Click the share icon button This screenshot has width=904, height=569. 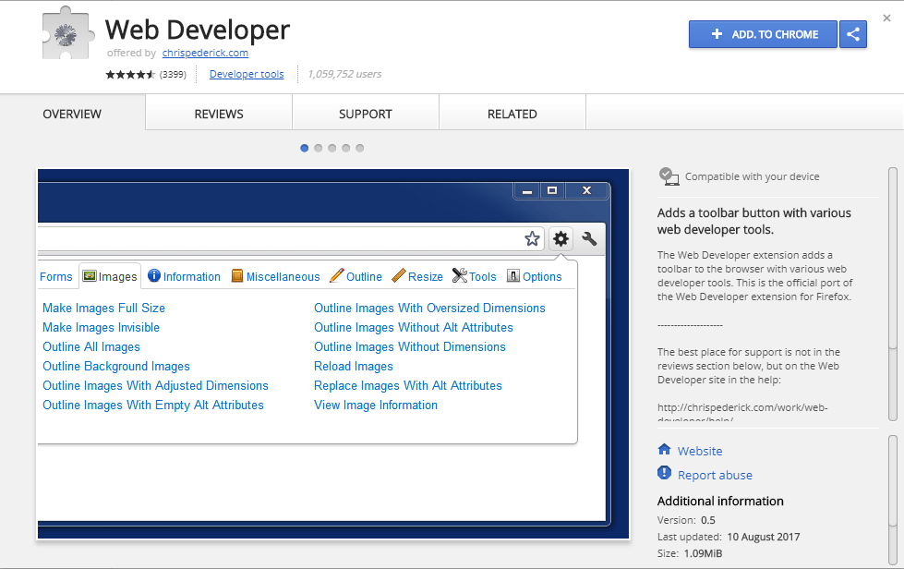click(853, 34)
